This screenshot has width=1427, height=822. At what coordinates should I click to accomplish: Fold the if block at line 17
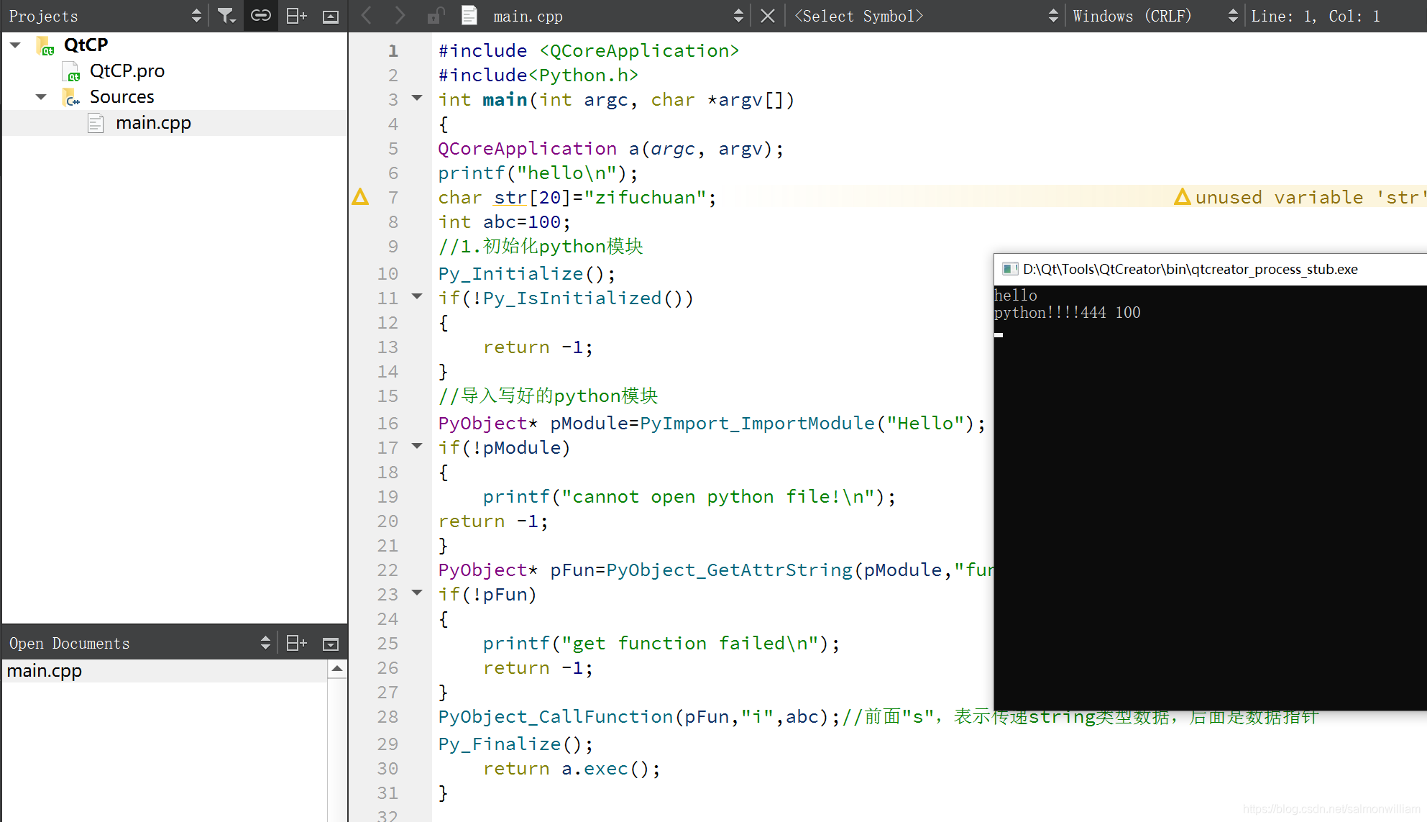[x=417, y=446]
